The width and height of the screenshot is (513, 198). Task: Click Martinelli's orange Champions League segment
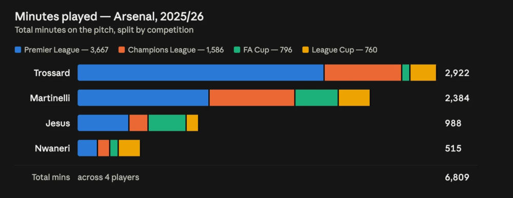[x=252, y=98]
